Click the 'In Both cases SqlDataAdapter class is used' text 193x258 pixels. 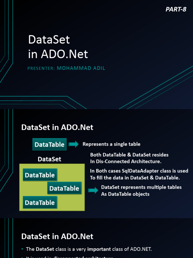click(139, 171)
